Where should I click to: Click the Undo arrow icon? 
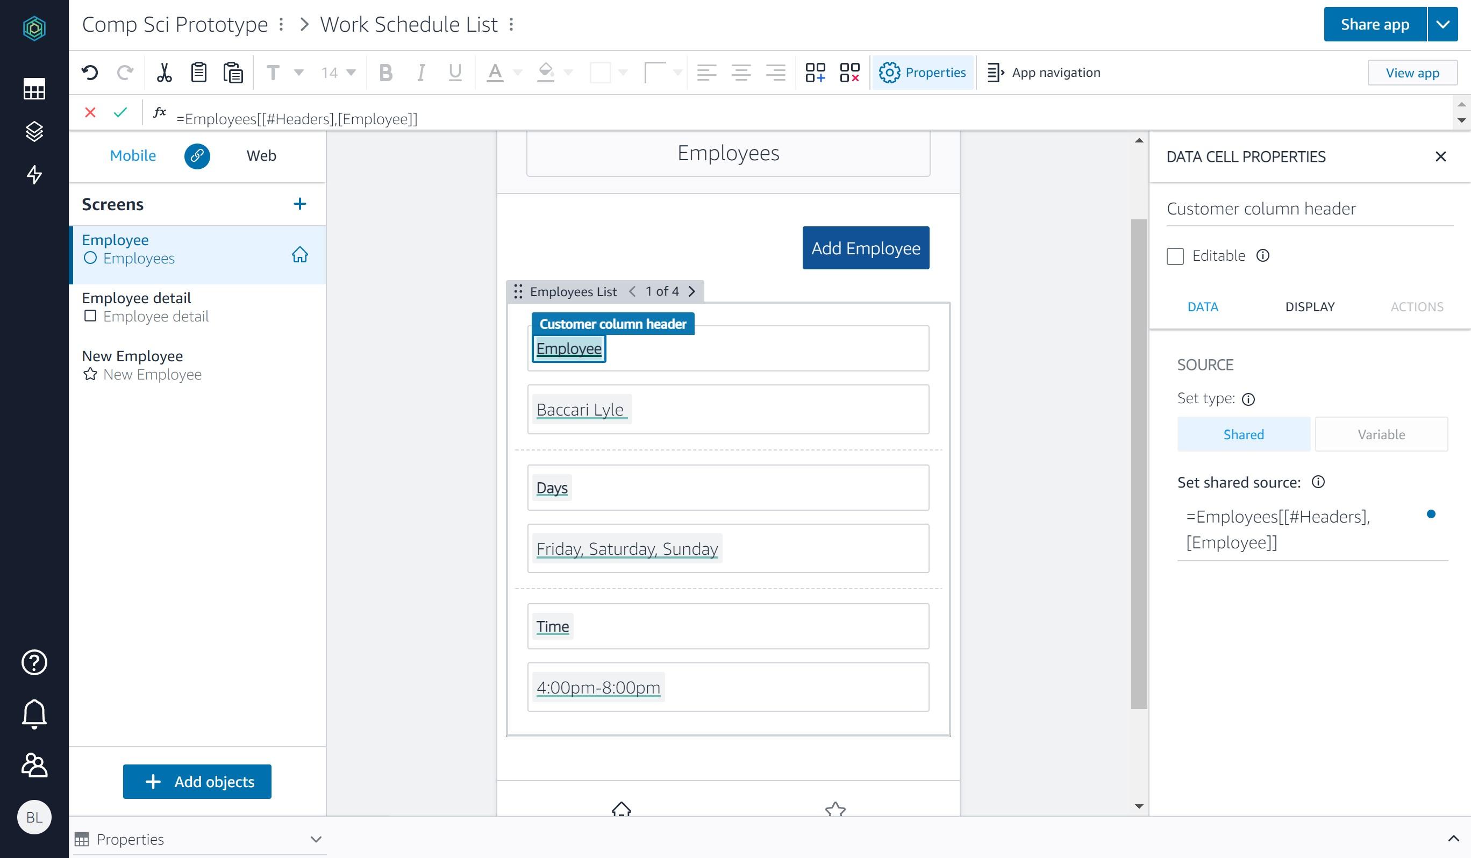point(90,73)
